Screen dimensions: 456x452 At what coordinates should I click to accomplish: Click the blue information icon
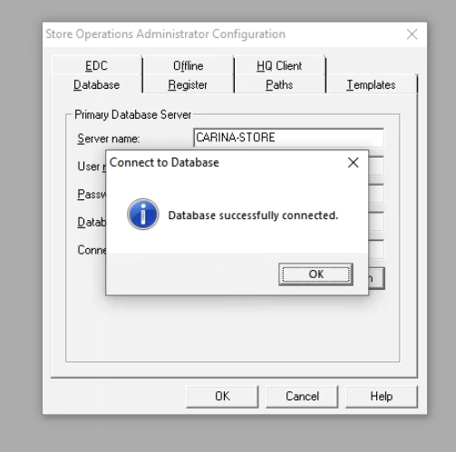[143, 214]
